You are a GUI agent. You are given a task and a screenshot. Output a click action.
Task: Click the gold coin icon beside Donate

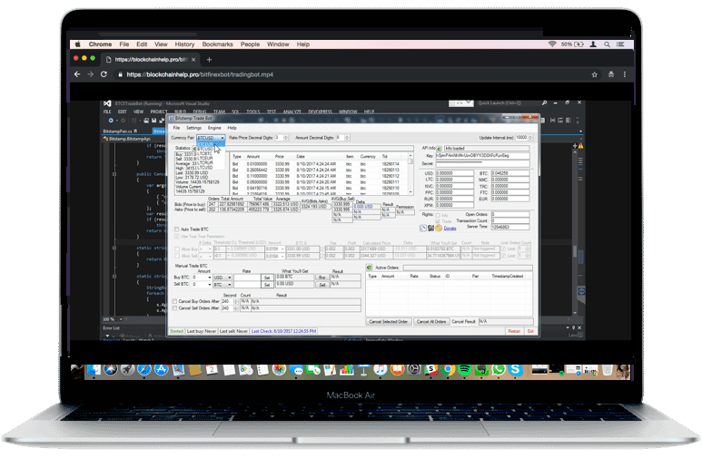pyautogui.click(x=439, y=229)
